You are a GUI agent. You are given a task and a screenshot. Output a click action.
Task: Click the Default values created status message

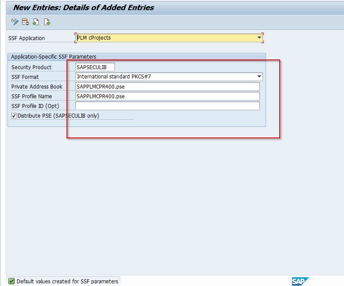(67, 281)
